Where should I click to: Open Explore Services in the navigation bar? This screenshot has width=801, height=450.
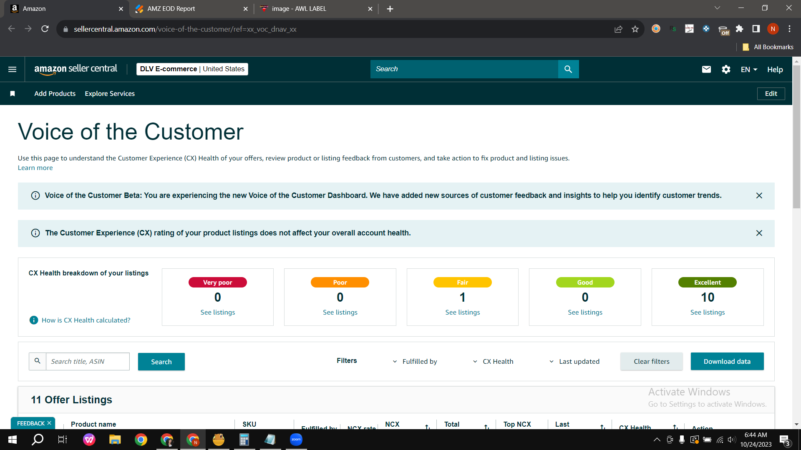pyautogui.click(x=110, y=94)
